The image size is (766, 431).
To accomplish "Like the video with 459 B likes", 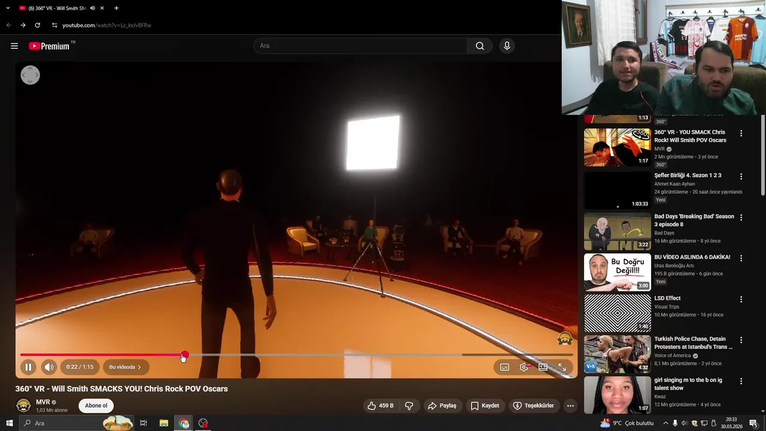I will (381, 406).
